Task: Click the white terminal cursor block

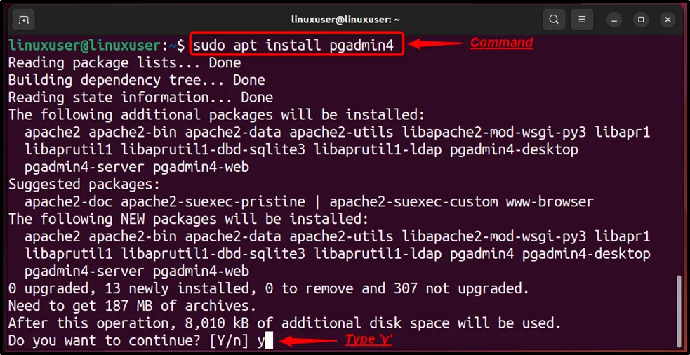Action: coord(268,342)
